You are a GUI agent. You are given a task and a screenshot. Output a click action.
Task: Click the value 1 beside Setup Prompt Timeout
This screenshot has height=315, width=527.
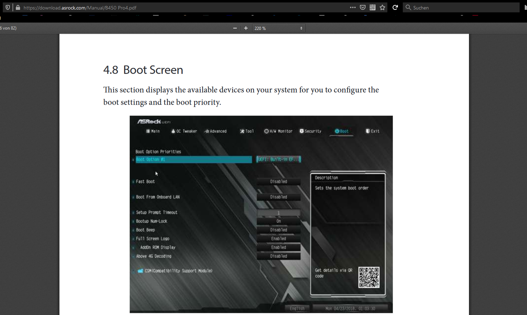click(279, 213)
